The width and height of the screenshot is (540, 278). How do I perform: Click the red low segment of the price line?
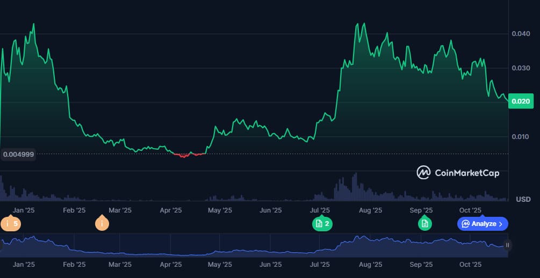pyautogui.click(x=185, y=156)
